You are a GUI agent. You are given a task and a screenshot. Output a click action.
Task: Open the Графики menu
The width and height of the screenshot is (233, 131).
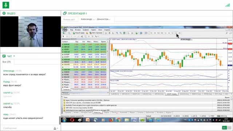coord(86,30)
